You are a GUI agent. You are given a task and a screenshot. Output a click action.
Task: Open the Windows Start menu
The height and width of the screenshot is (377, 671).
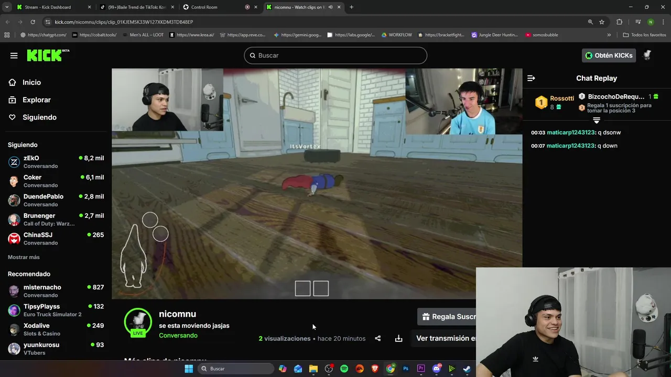click(x=189, y=369)
